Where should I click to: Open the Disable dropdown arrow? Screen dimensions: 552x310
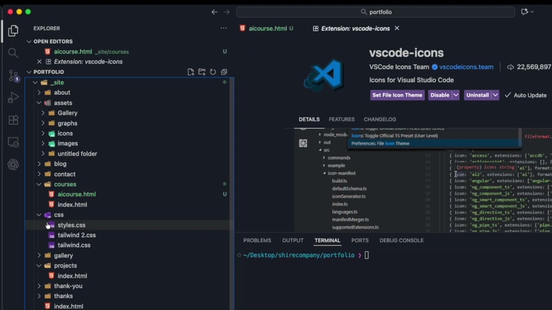point(456,95)
